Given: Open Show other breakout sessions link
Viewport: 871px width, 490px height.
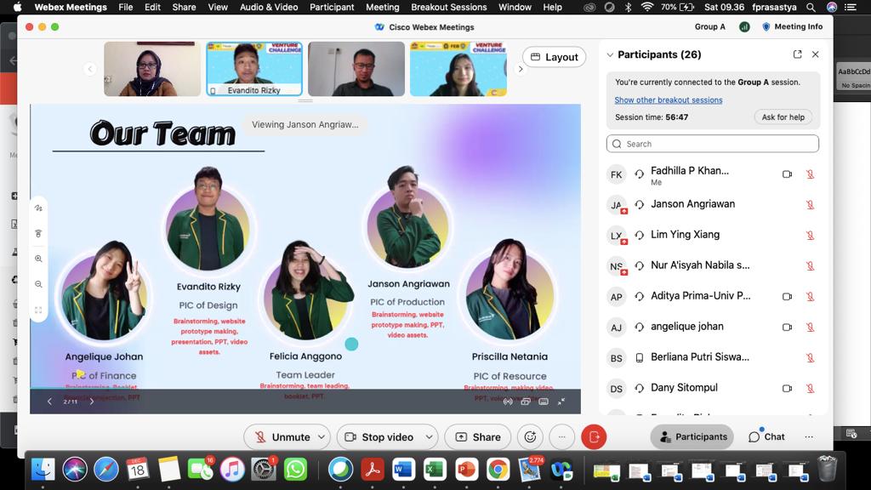Looking at the screenshot, I should 669,100.
